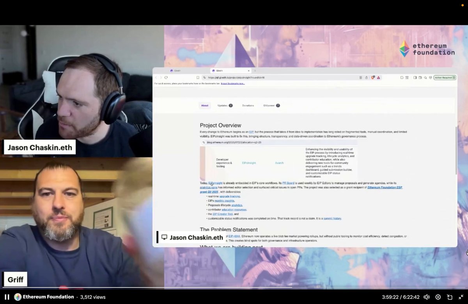This screenshot has width=468, height=304.
Task: Open Brave Shields lion icon
Action: click(373, 78)
